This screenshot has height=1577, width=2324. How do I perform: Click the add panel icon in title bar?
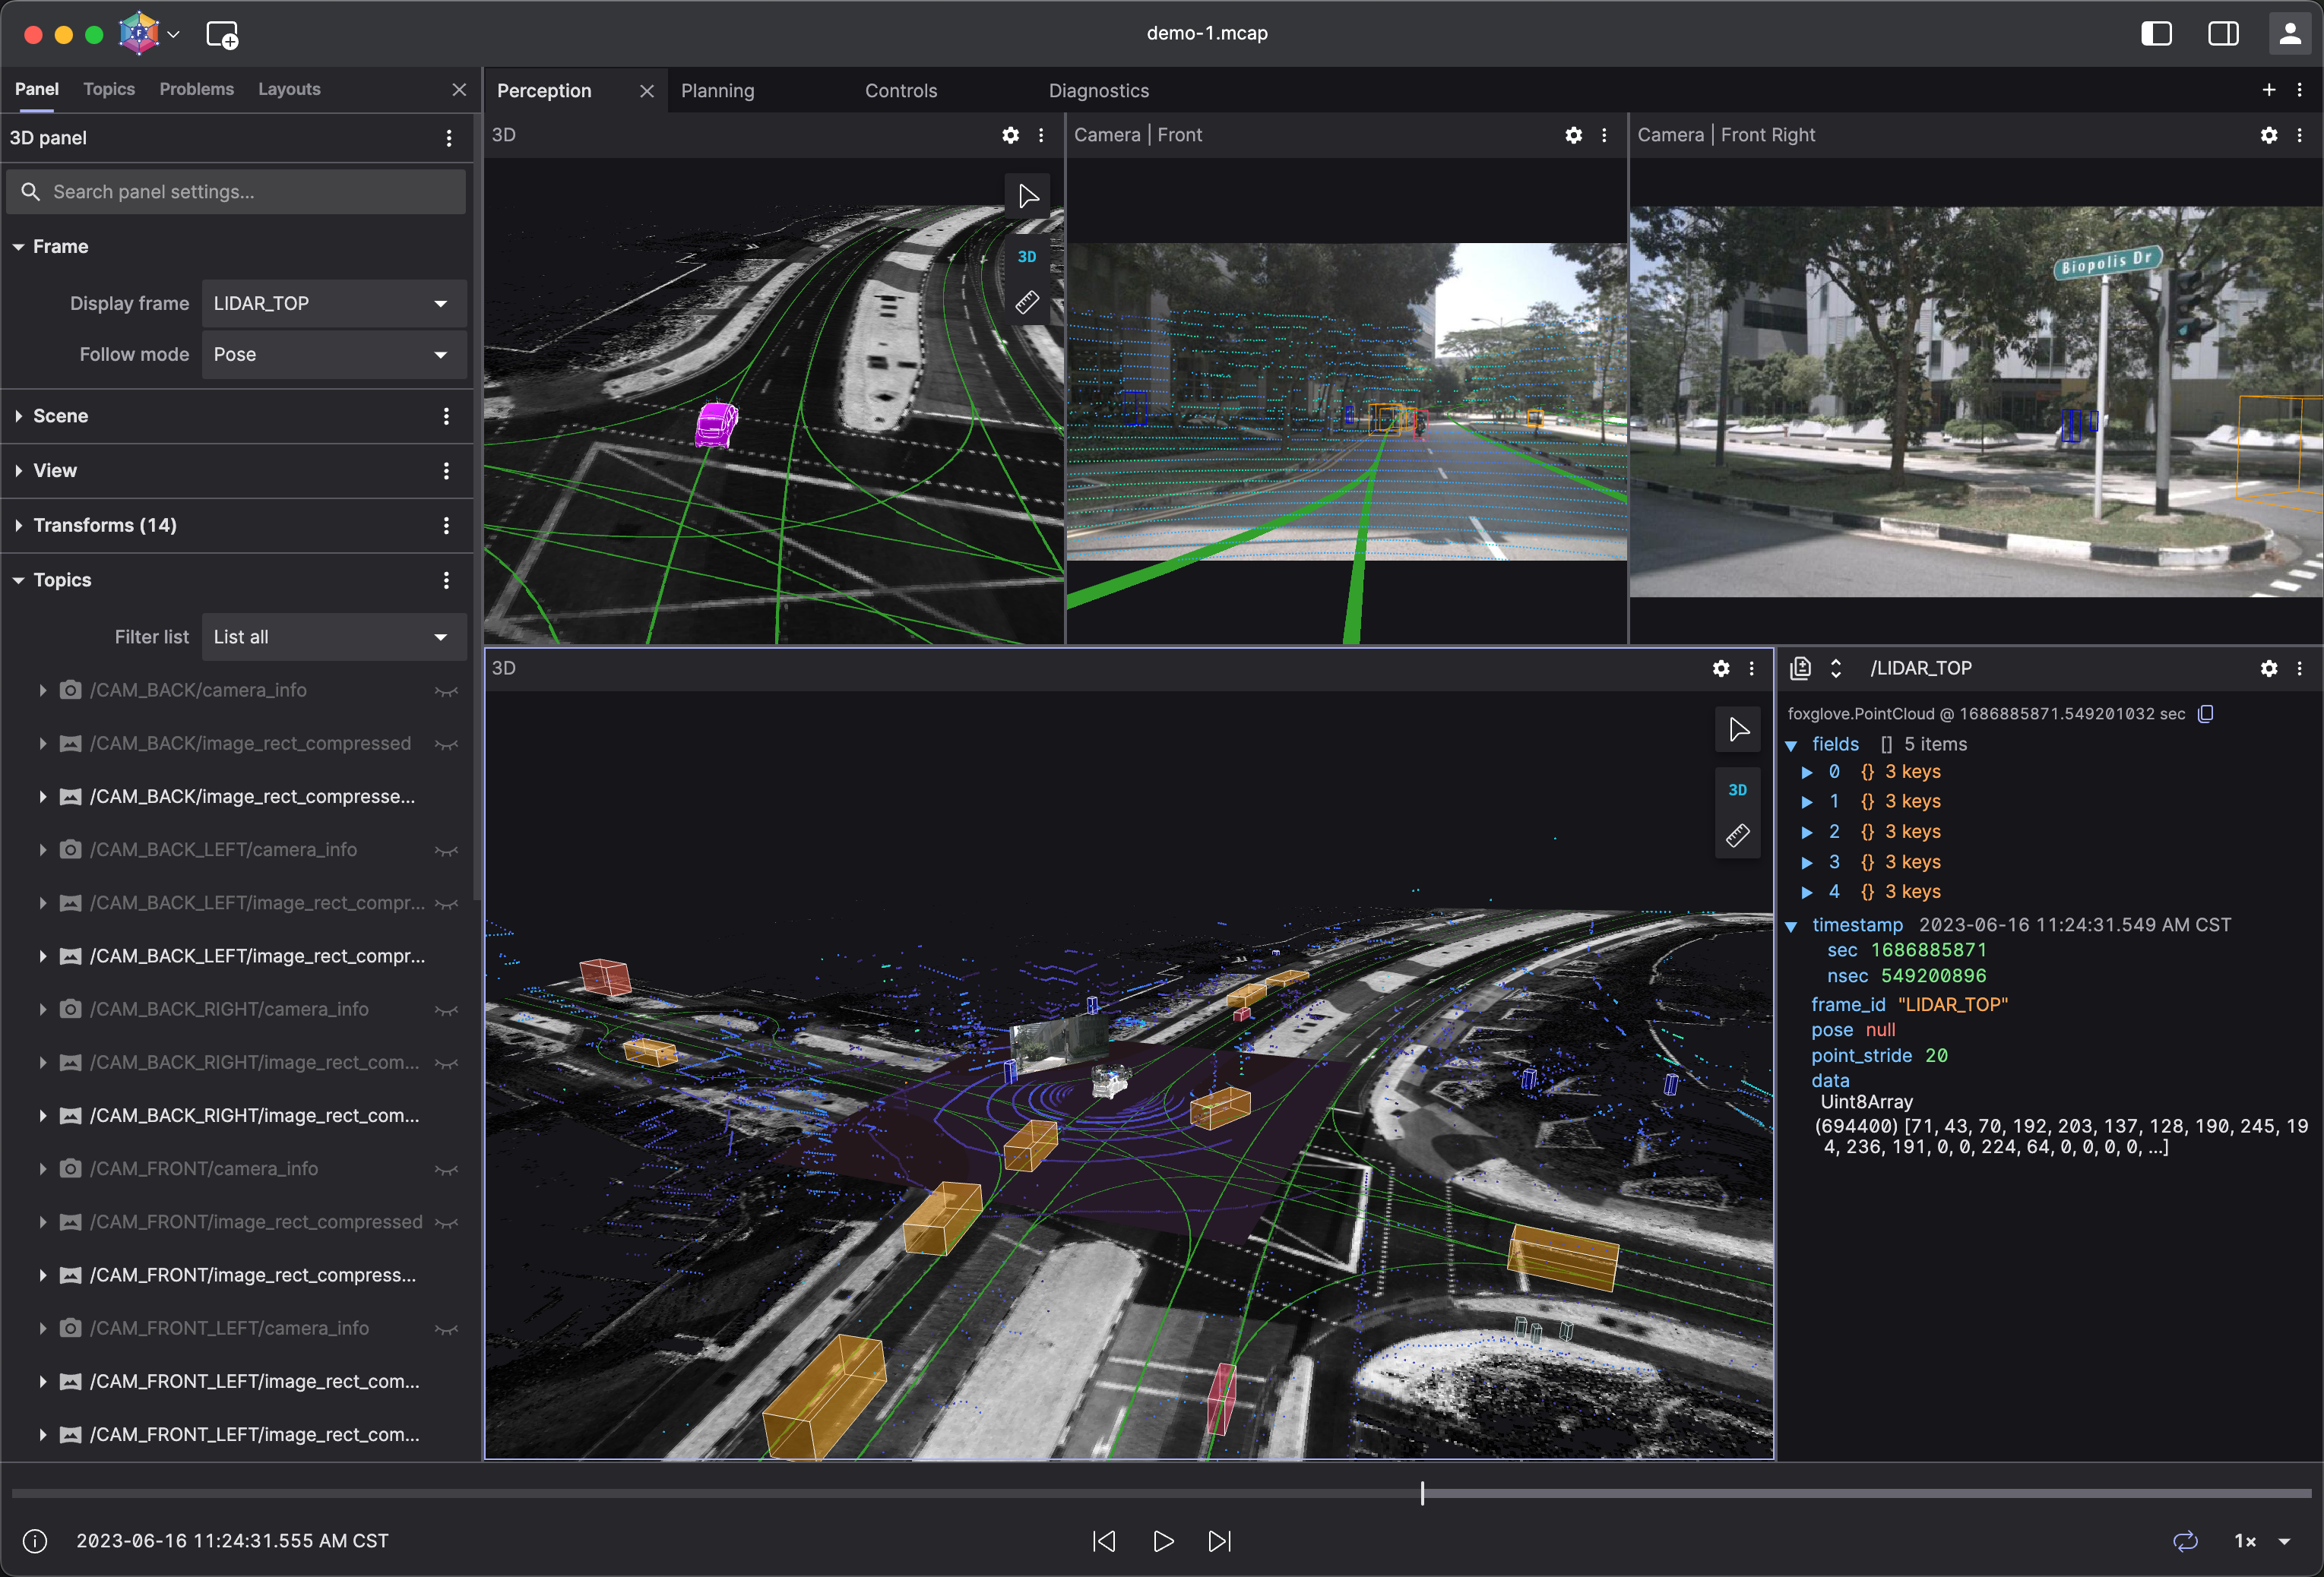click(x=222, y=35)
